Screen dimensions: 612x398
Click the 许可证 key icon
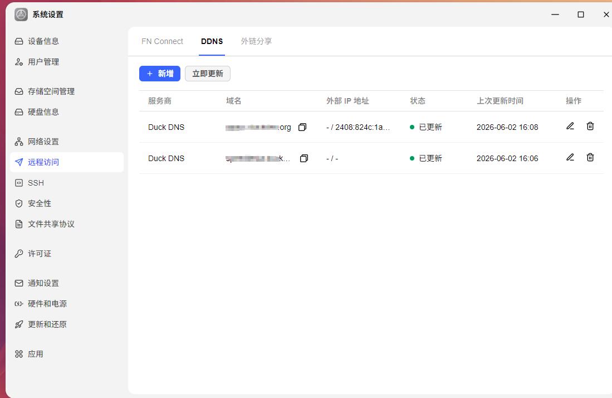pyautogui.click(x=19, y=254)
